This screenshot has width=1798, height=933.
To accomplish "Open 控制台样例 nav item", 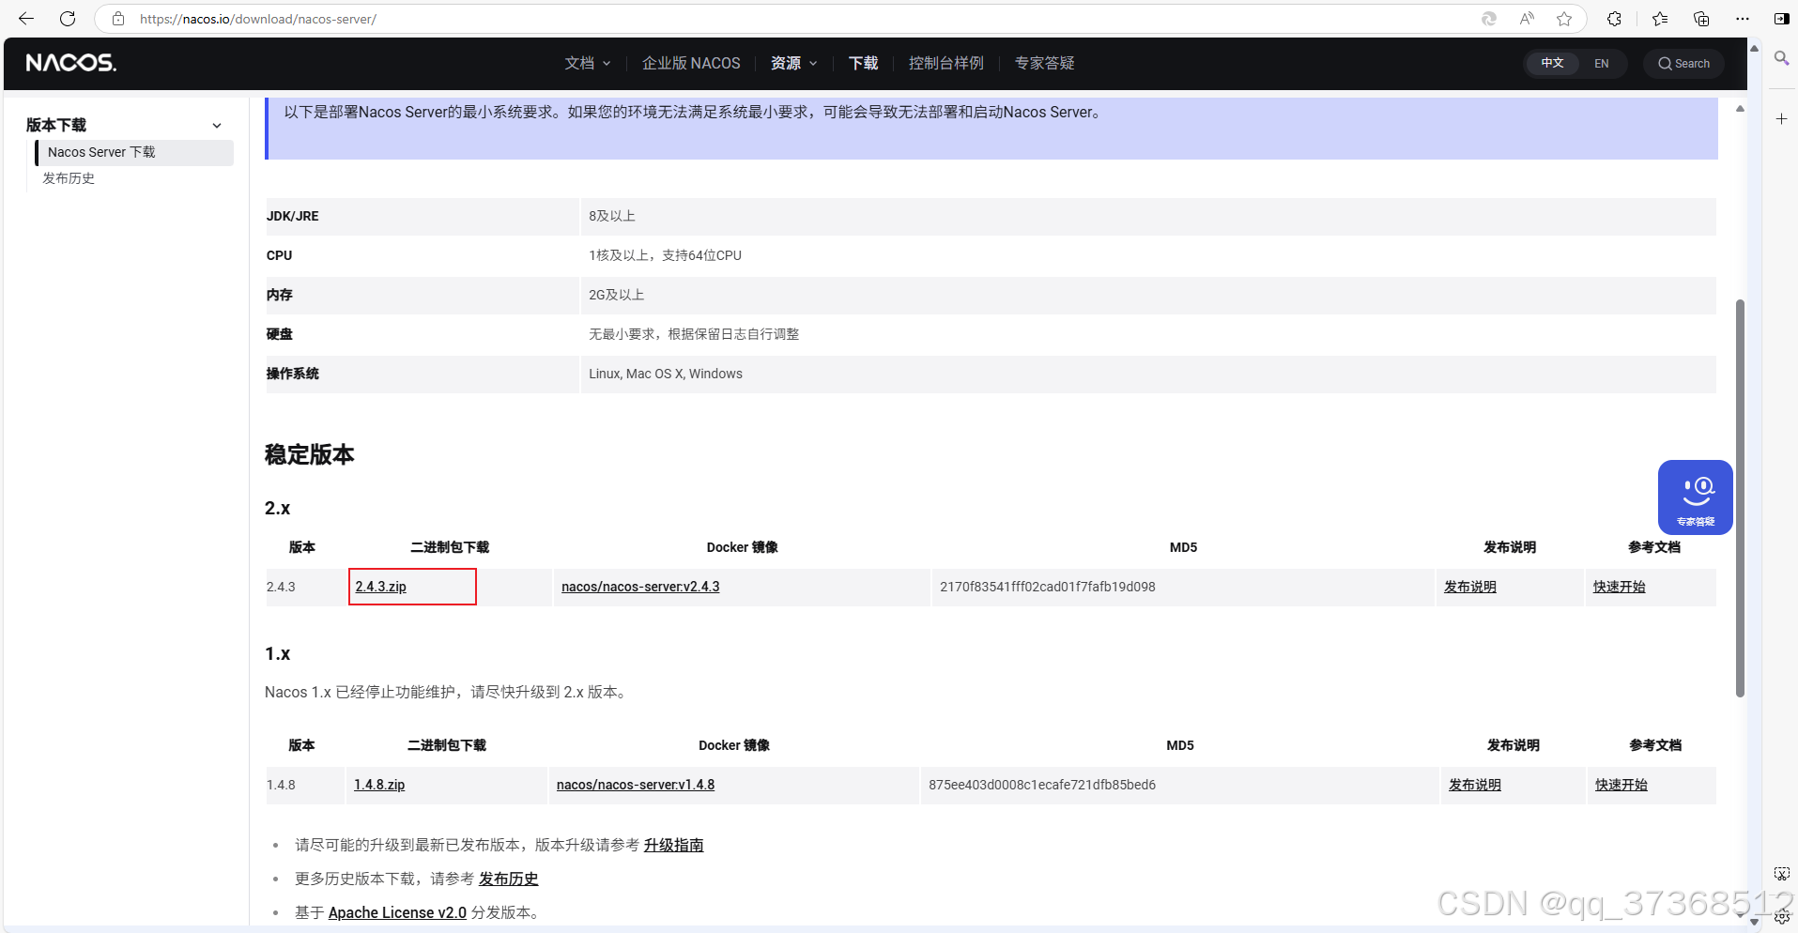I will 946,63.
